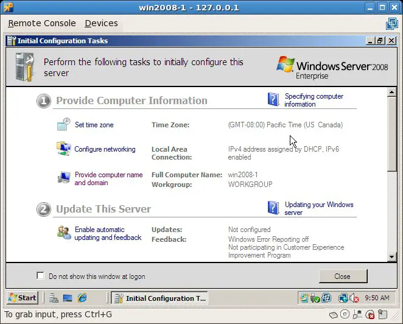403x324 pixels.
Task: Open Enable automatic updating and feedback link
Action: click(108, 233)
